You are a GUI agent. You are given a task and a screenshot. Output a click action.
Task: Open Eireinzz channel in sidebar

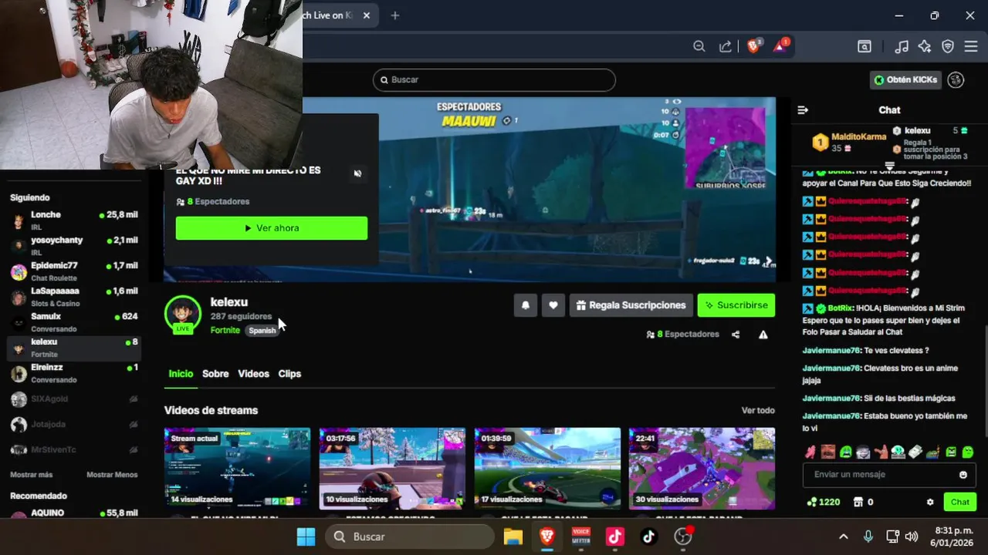74,373
